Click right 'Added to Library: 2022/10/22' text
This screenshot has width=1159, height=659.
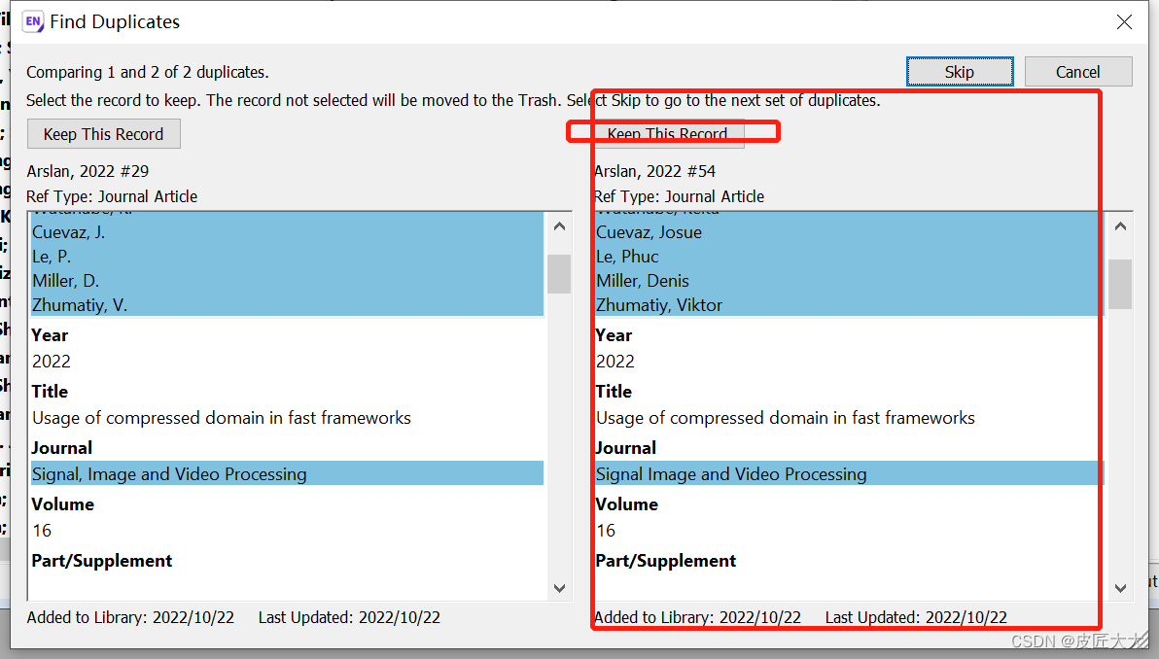698,617
